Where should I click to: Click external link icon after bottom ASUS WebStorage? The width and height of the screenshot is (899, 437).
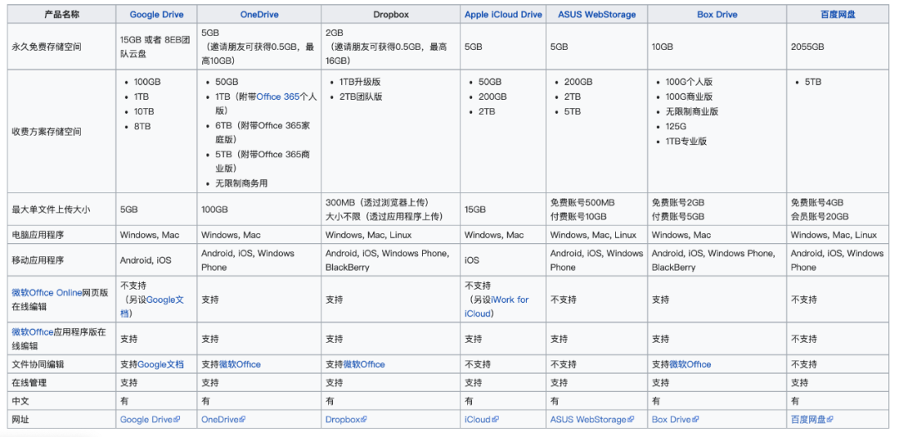pyautogui.click(x=631, y=420)
